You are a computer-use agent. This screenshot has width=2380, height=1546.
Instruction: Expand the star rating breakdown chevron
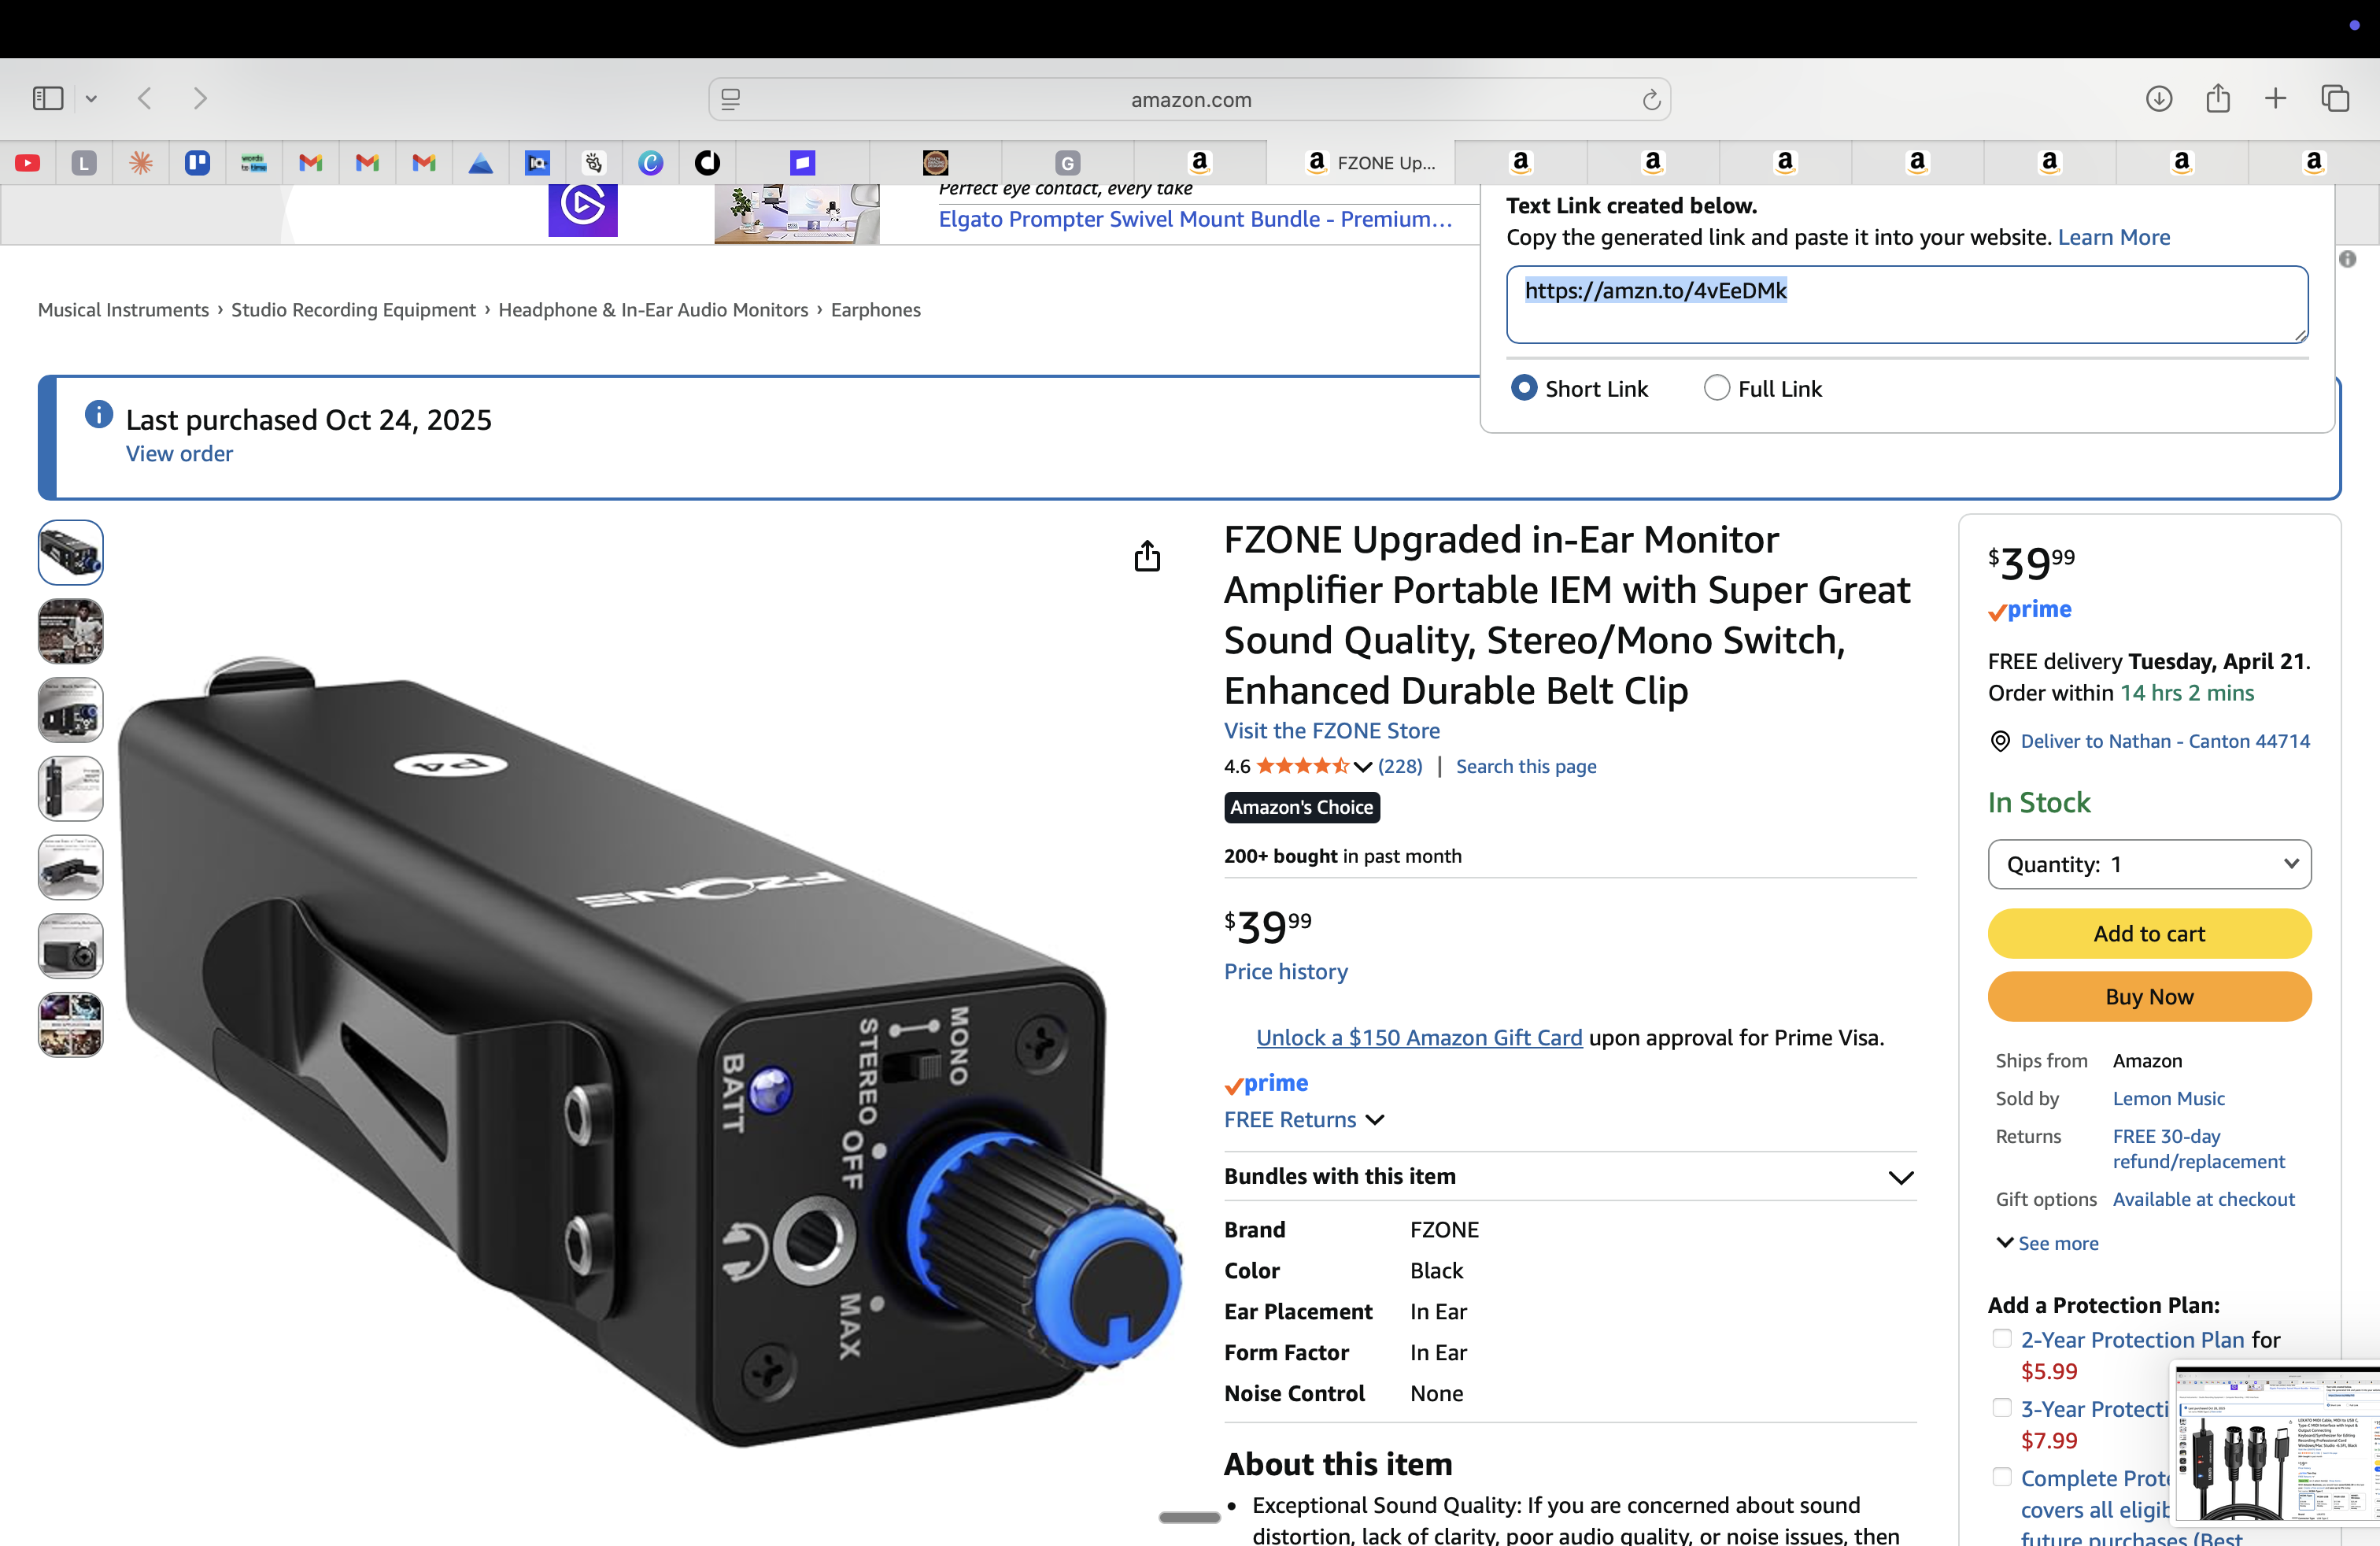[1362, 767]
